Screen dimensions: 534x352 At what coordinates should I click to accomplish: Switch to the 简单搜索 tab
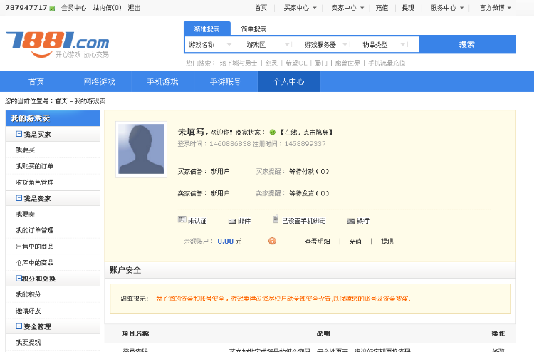(253, 29)
